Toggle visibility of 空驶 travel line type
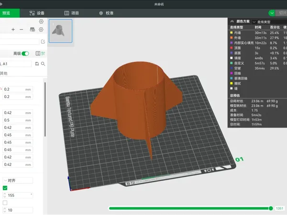287x215 pixels. click(x=232, y=68)
